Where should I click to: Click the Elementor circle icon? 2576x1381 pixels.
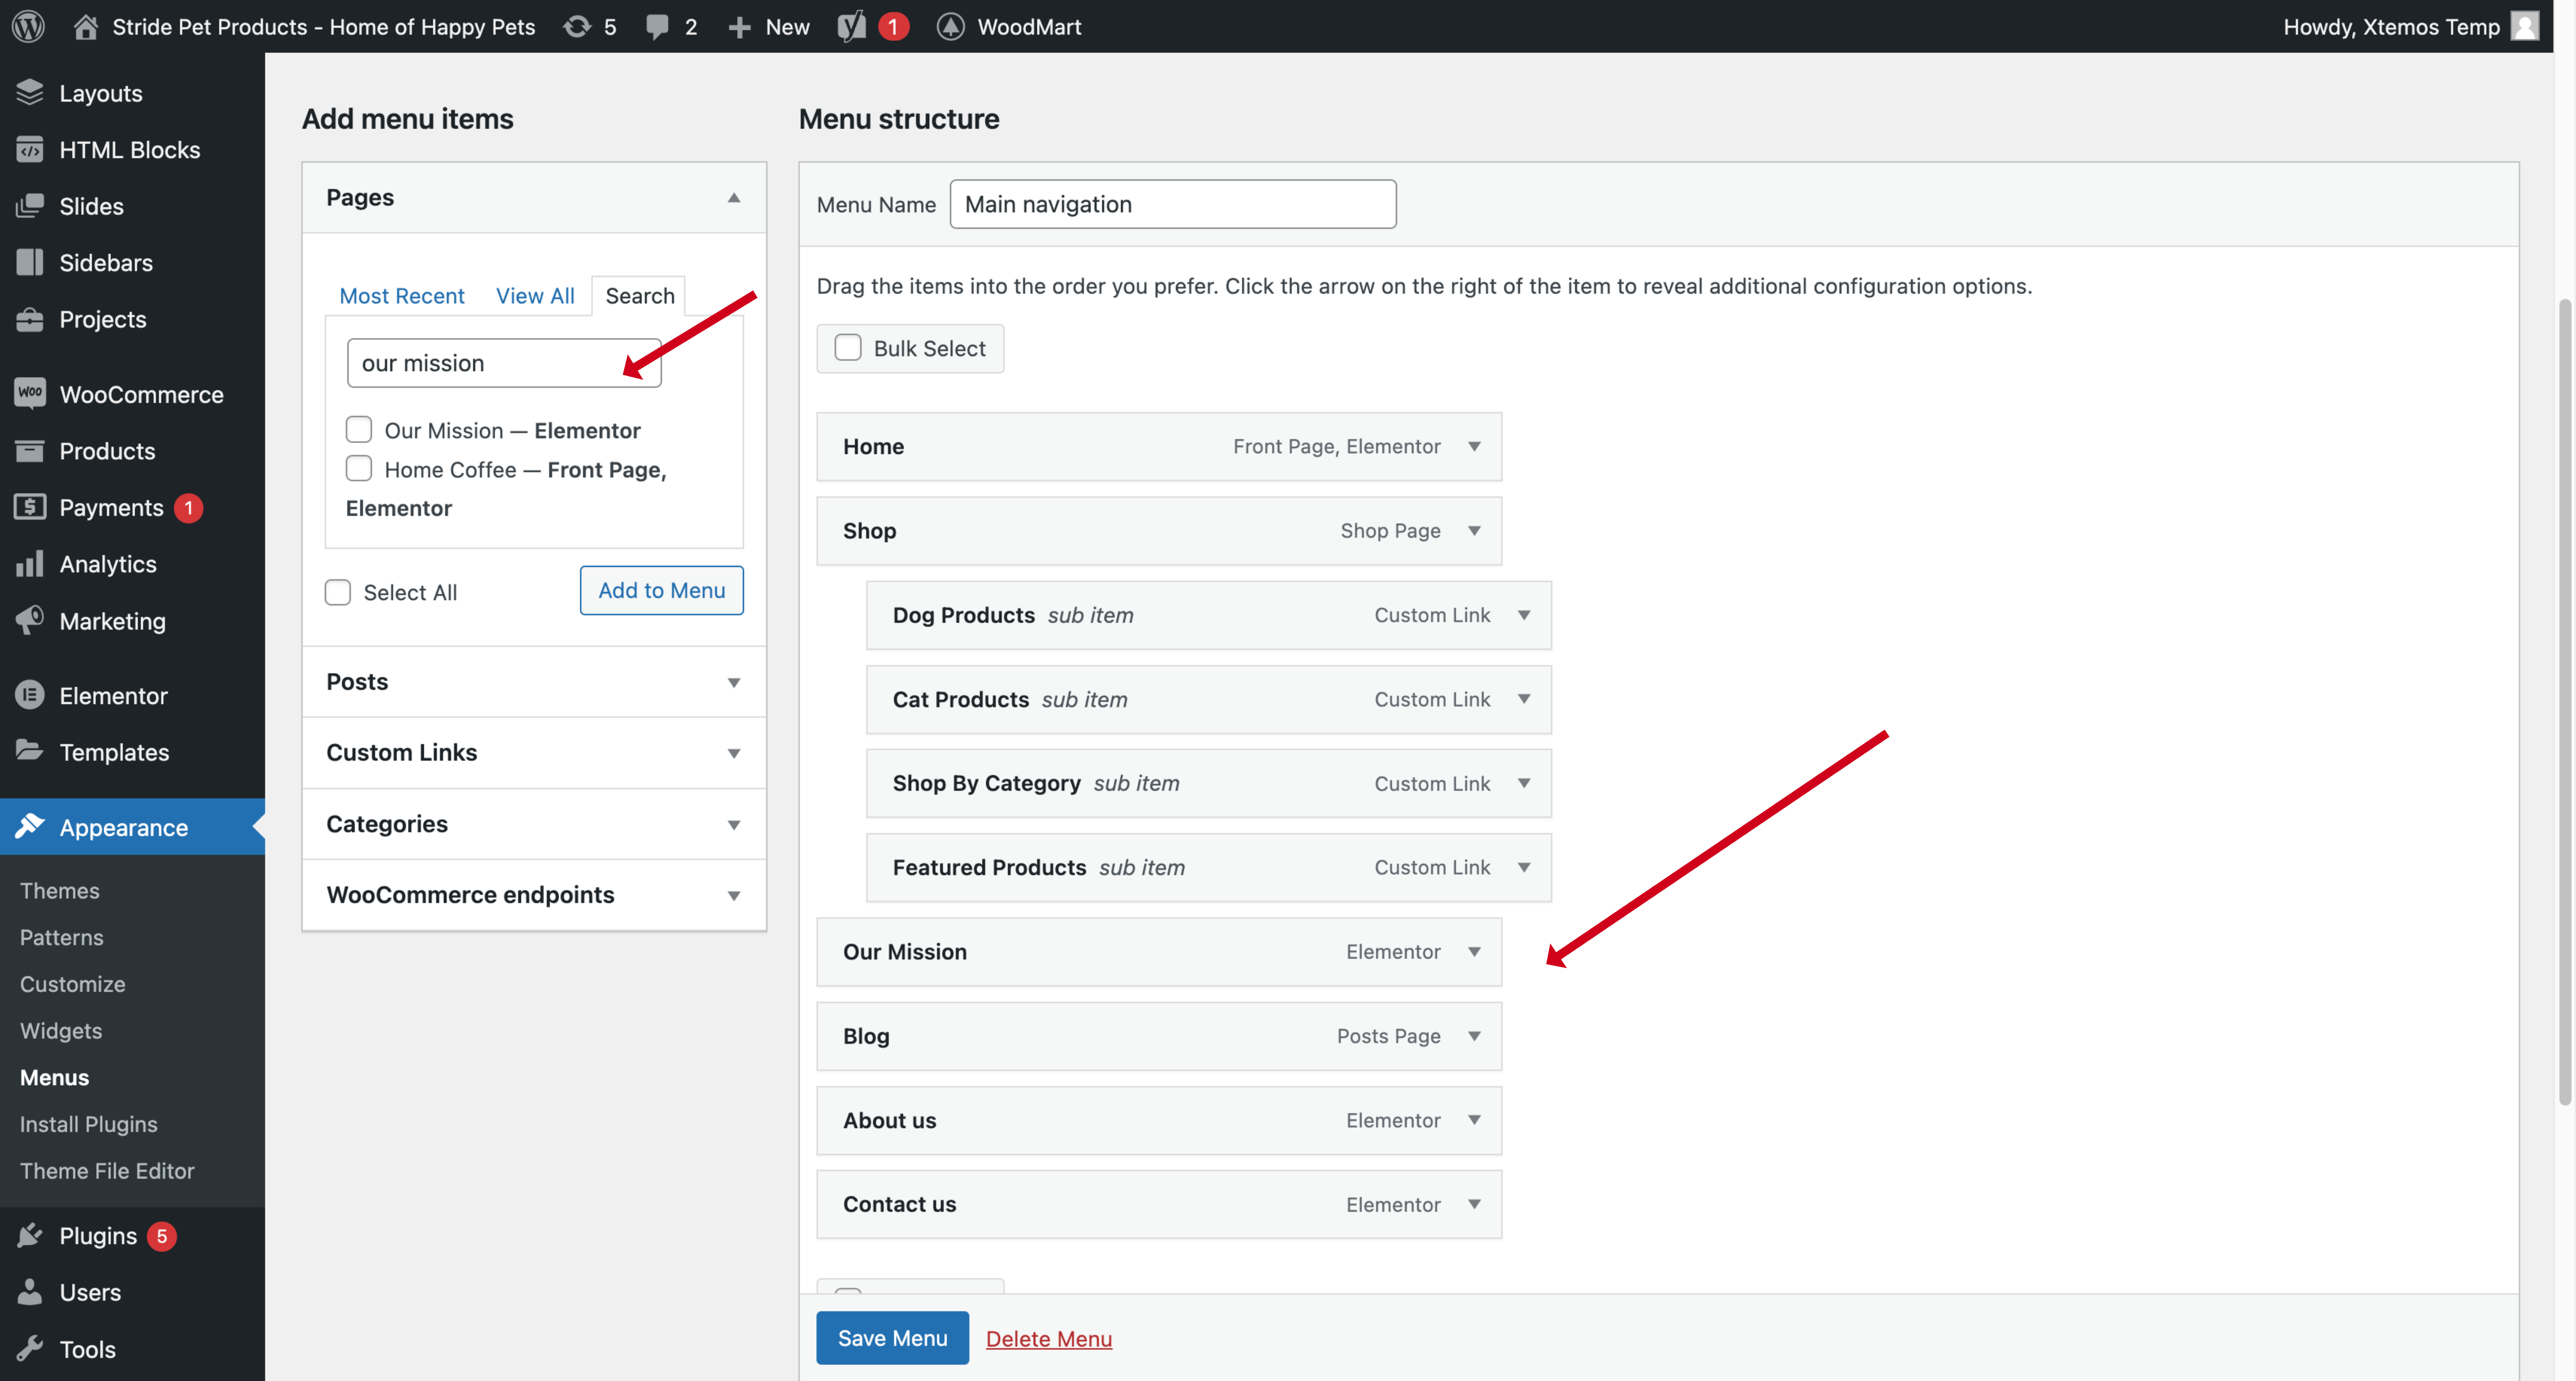click(30, 695)
